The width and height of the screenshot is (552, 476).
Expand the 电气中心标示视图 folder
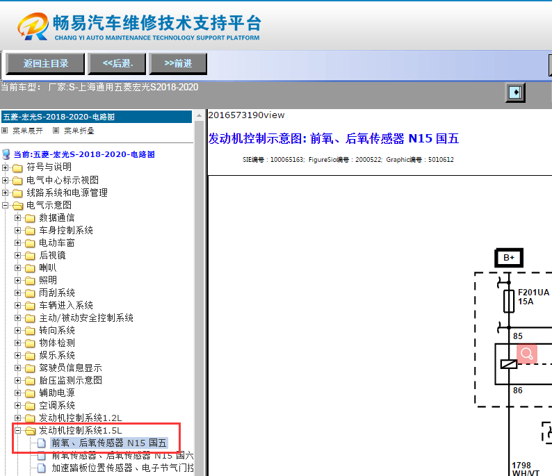5,180
